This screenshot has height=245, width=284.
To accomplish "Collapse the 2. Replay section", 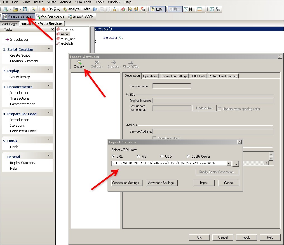I will [49, 70].
